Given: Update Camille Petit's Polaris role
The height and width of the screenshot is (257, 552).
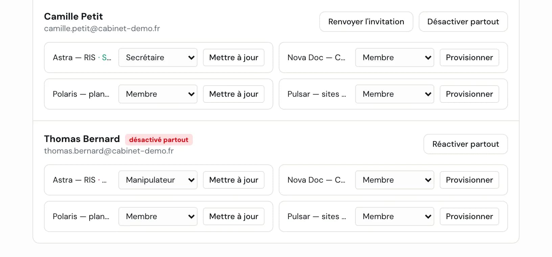Looking at the screenshot, I should 234,94.
